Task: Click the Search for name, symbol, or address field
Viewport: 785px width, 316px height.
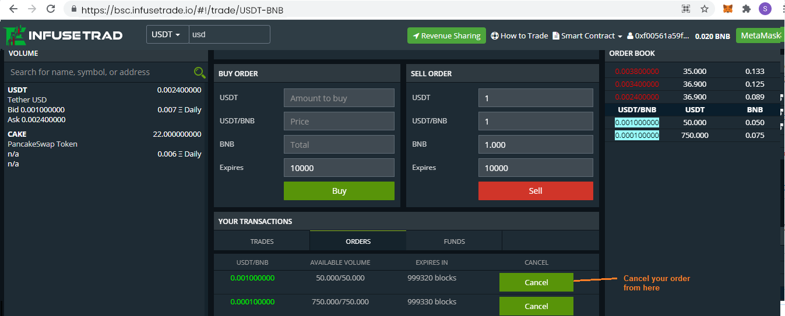Action: (x=99, y=72)
